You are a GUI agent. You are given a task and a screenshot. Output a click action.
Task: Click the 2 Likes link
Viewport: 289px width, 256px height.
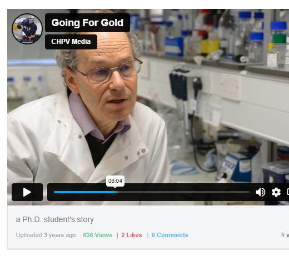tap(132, 235)
